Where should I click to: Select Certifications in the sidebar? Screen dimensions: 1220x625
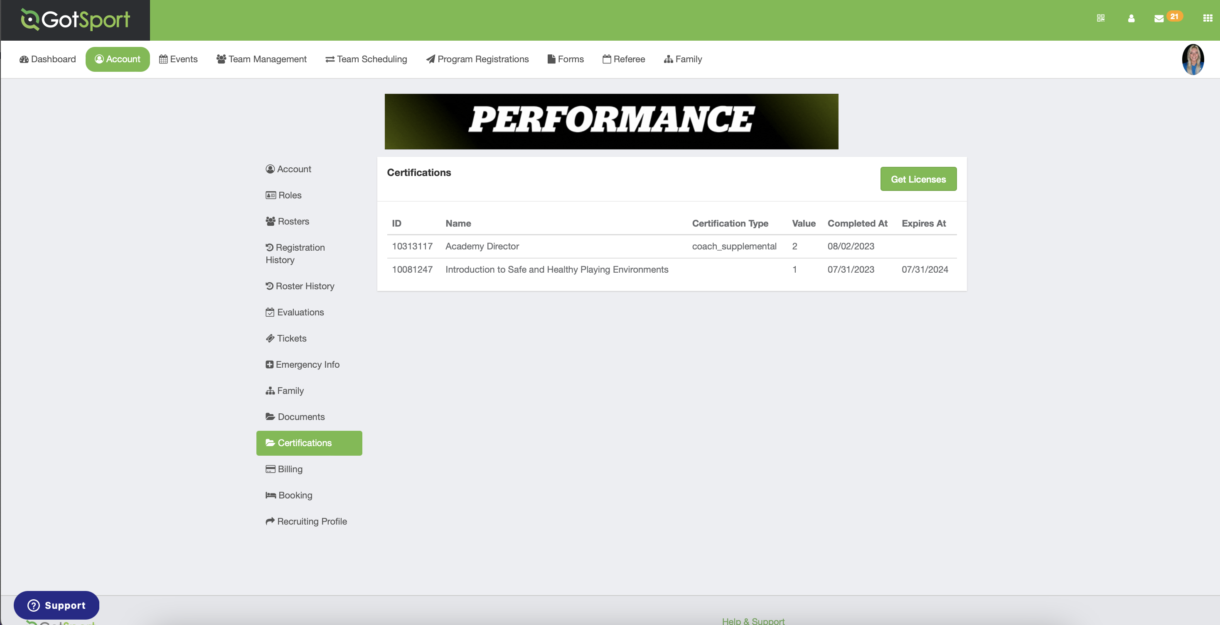[x=309, y=443]
